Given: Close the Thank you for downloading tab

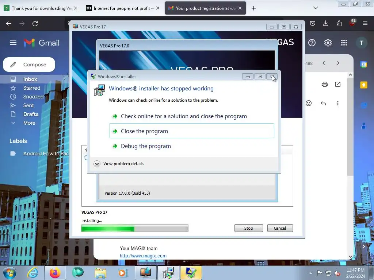Looking at the screenshot, I should [75, 8].
